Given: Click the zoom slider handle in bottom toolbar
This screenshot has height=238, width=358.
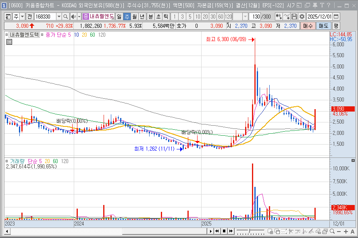Looking at the screenshot, I should 250,231.
